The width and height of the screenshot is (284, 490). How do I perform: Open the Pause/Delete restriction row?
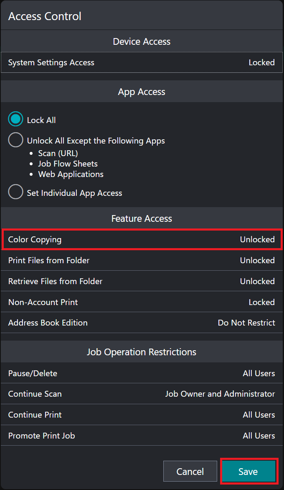(x=142, y=373)
